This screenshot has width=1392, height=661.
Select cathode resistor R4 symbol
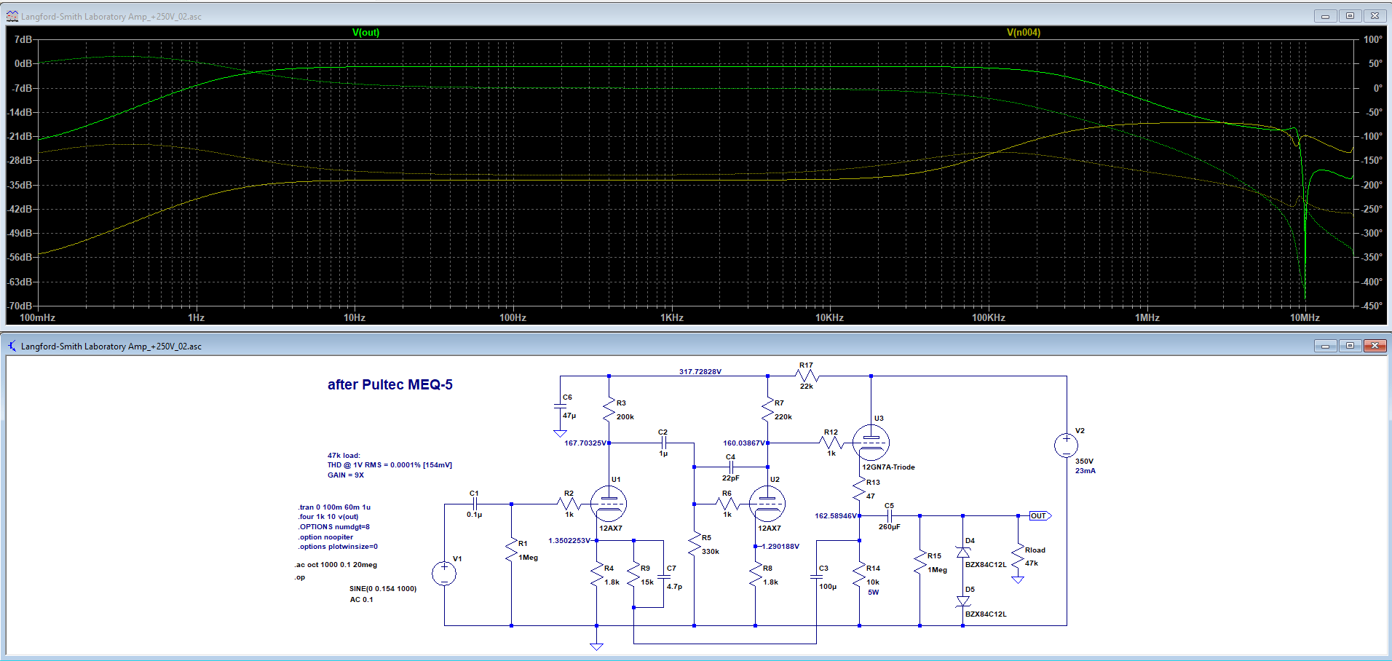click(x=597, y=575)
